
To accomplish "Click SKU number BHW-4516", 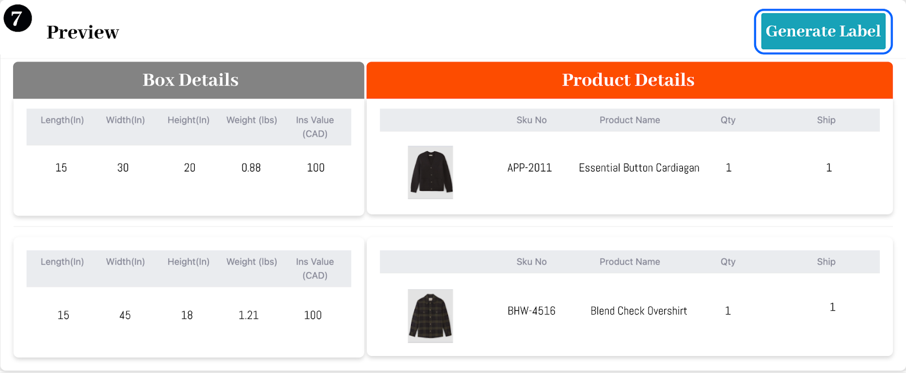I will click(x=531, y=311).
